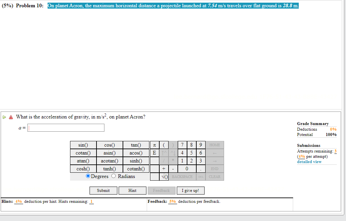This screenshot has height=221, width=346.
Task: Click the left arrow cursor key
Action: click(215, 153)
